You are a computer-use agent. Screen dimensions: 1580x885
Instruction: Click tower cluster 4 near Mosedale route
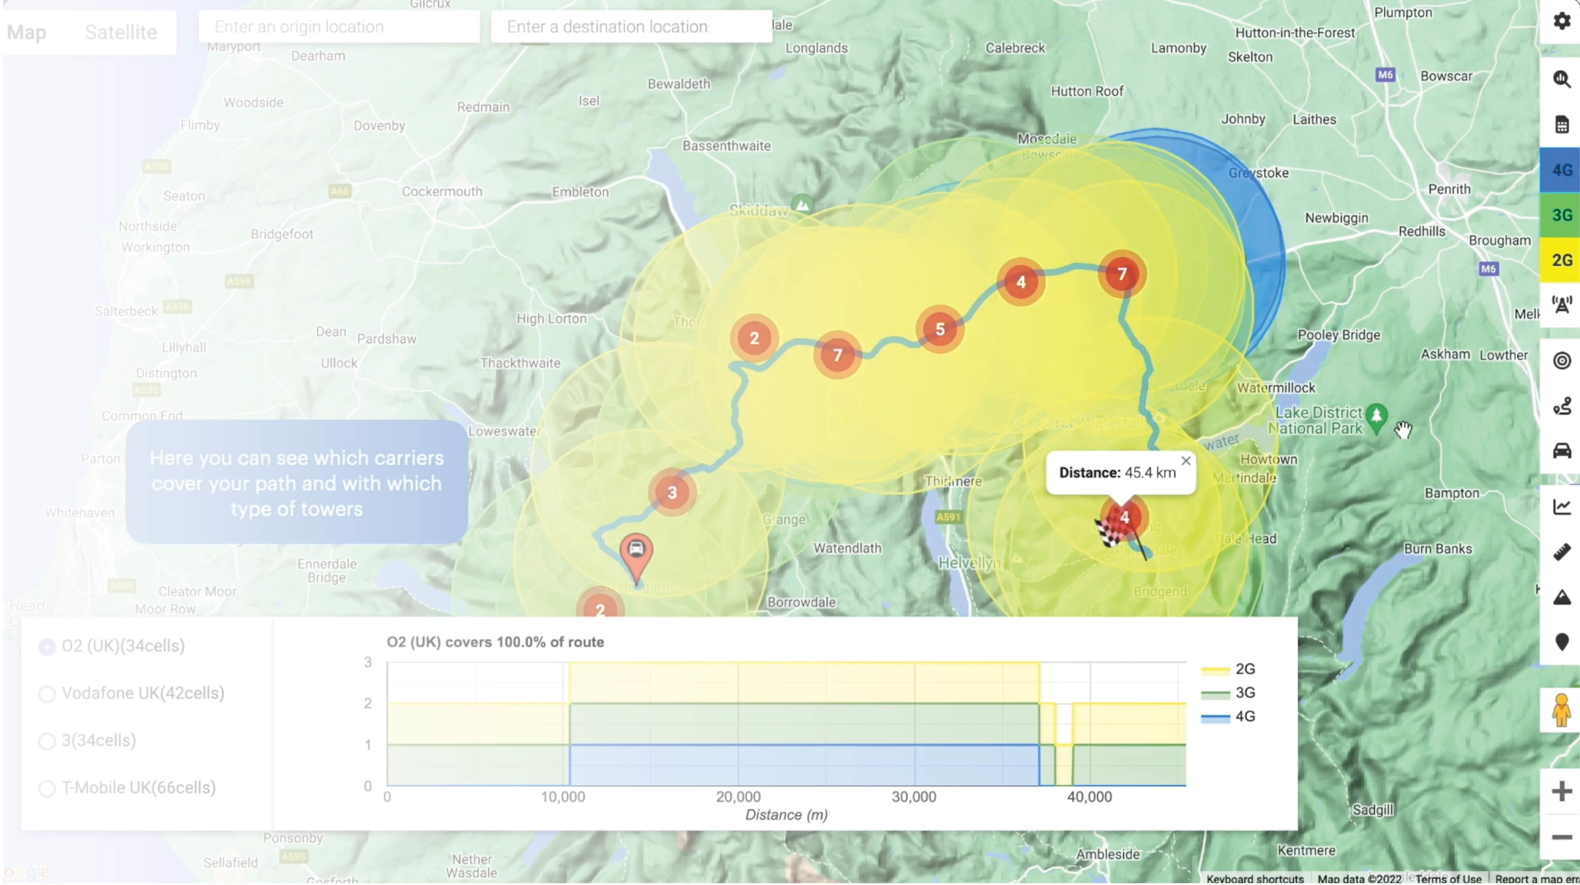[x=1021, y=282]
